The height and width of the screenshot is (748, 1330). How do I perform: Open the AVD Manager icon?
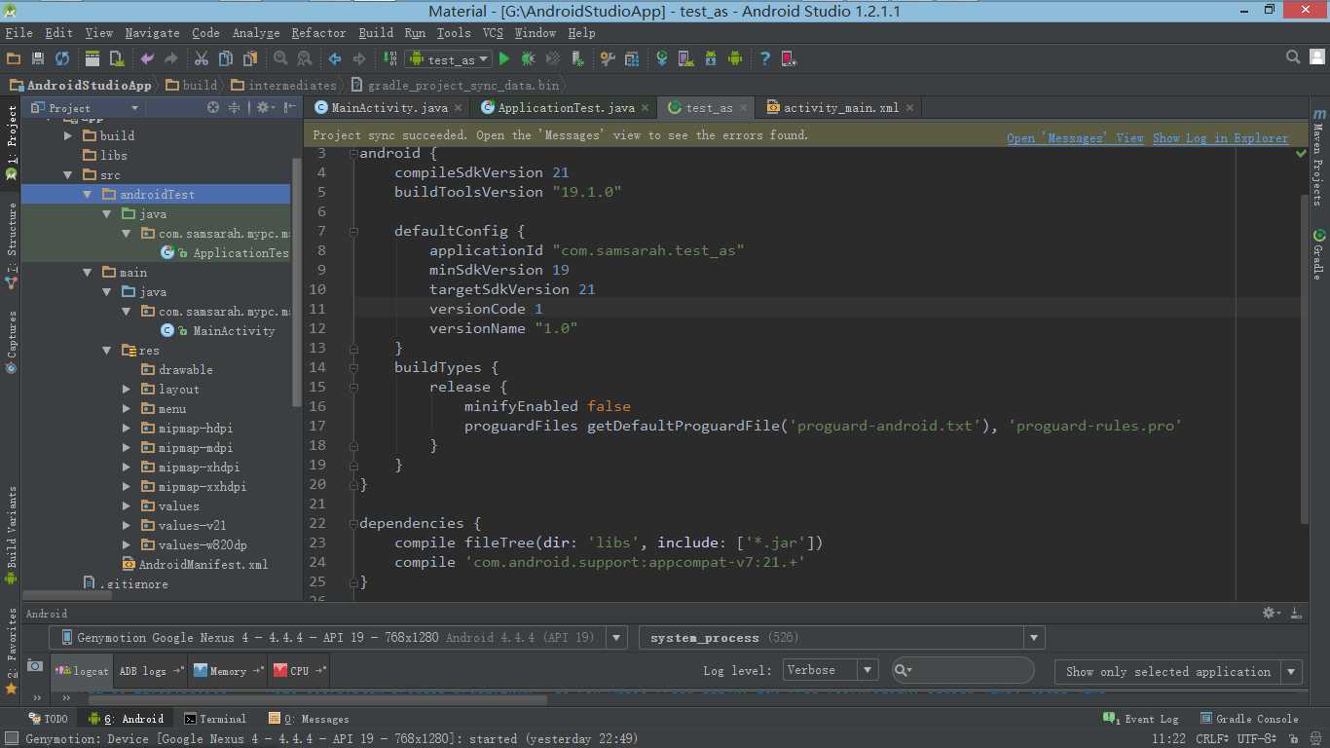[x=686, y=59]
